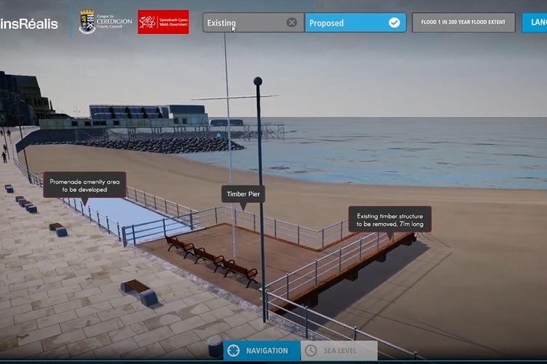Toggle Flood 1 in 200 Year Flood Extent

[x=463, y=23]
